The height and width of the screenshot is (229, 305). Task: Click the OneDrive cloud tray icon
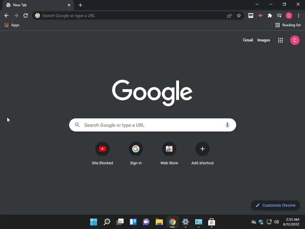(x=254, y=222)
